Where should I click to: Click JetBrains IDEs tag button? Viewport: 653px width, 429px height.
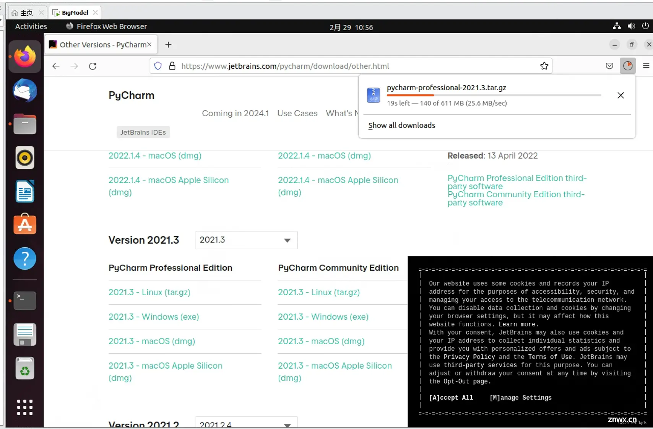click(143, 132)
